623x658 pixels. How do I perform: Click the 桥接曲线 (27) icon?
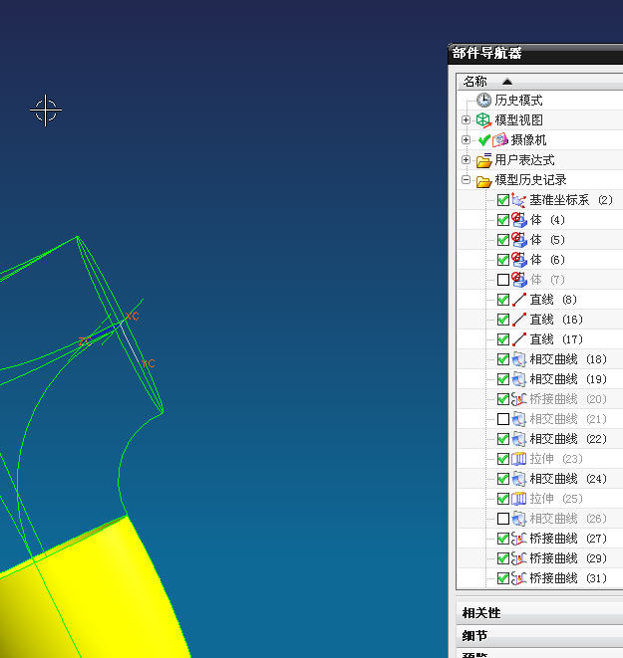pyautogui.click(x=518, y=539)
